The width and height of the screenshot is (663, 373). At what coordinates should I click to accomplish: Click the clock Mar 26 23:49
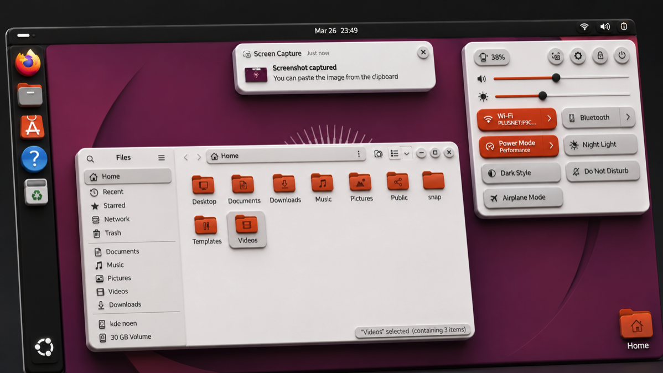(336, 30)
